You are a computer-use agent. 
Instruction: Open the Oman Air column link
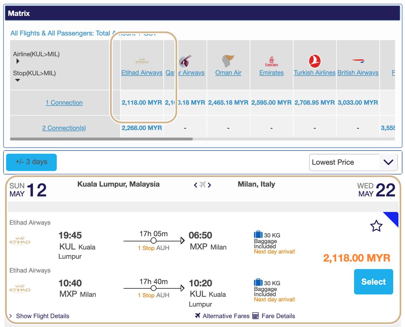[228, 73]
